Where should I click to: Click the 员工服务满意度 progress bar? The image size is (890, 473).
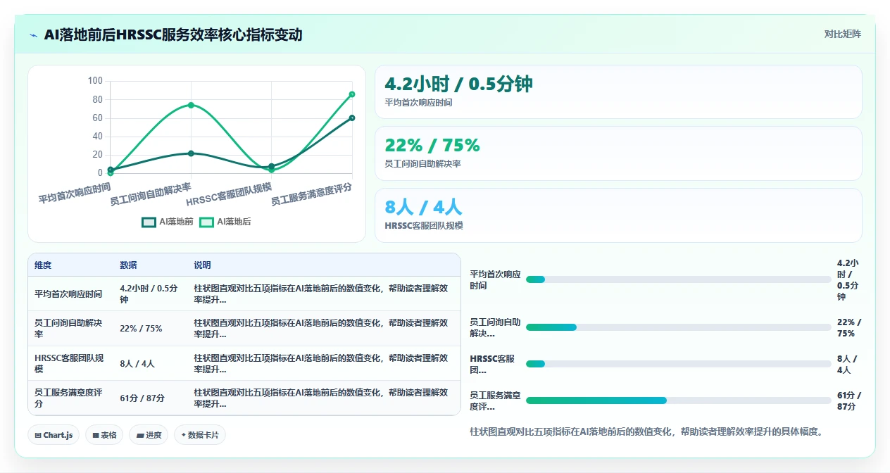679,401
